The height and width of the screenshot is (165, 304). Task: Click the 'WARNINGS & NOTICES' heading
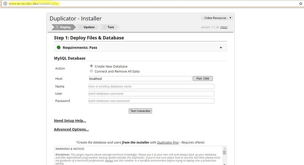coord(70,149)
